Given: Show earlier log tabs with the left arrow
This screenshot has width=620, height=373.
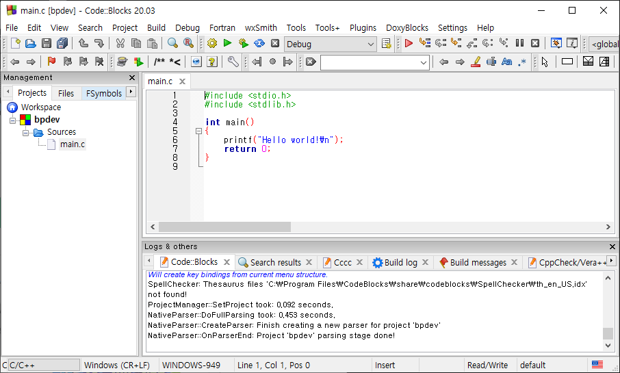Looking at the screenshot, I should (x=148, y=261).
